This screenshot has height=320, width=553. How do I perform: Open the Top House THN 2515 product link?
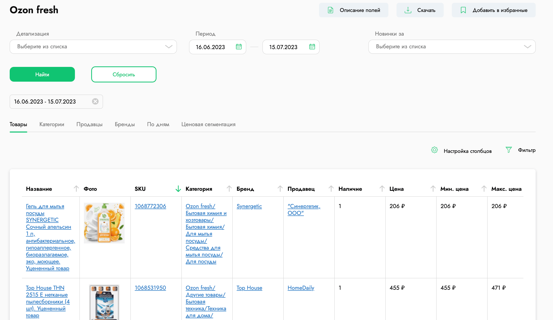48,301
